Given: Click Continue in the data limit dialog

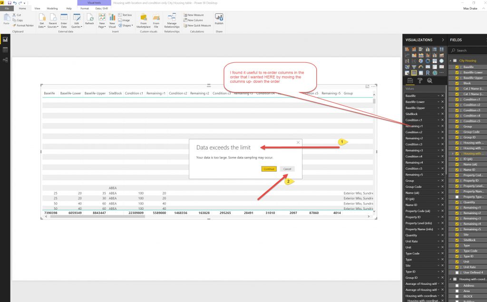Looking at the screenshot, I should tap(269, 169).
